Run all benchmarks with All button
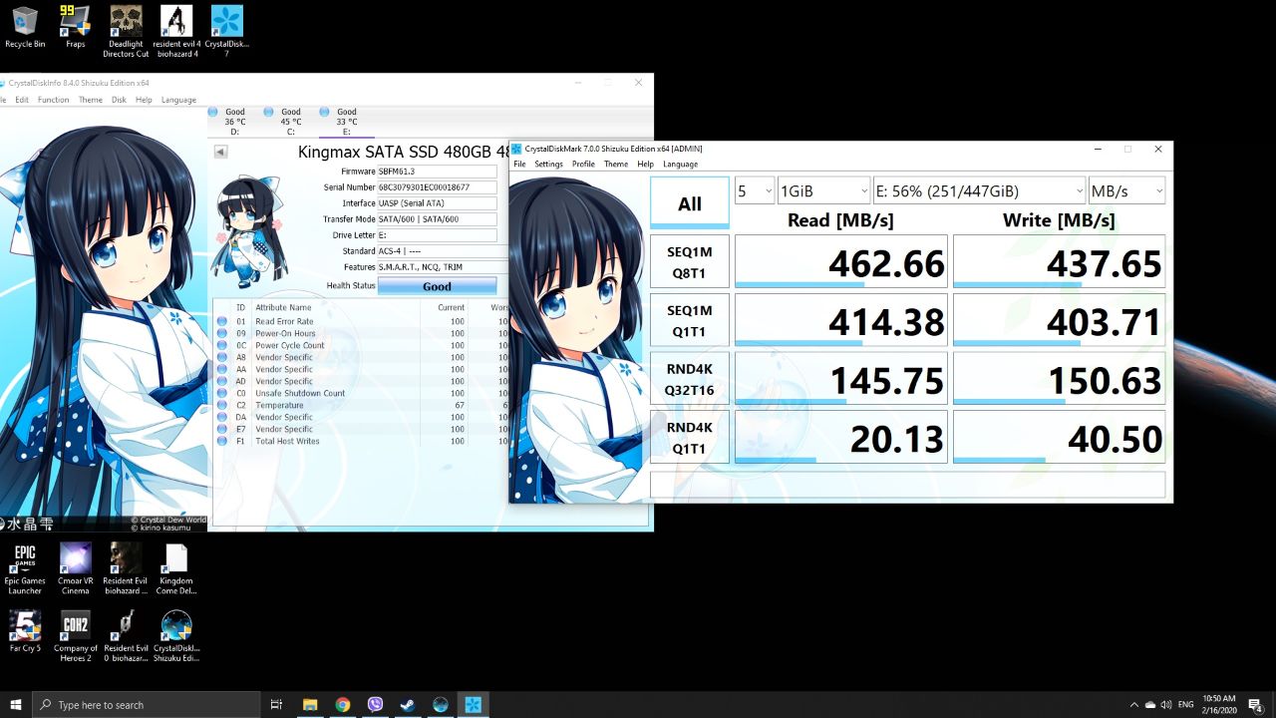This screenshot has width=1276, height=718. click(690, 203)
